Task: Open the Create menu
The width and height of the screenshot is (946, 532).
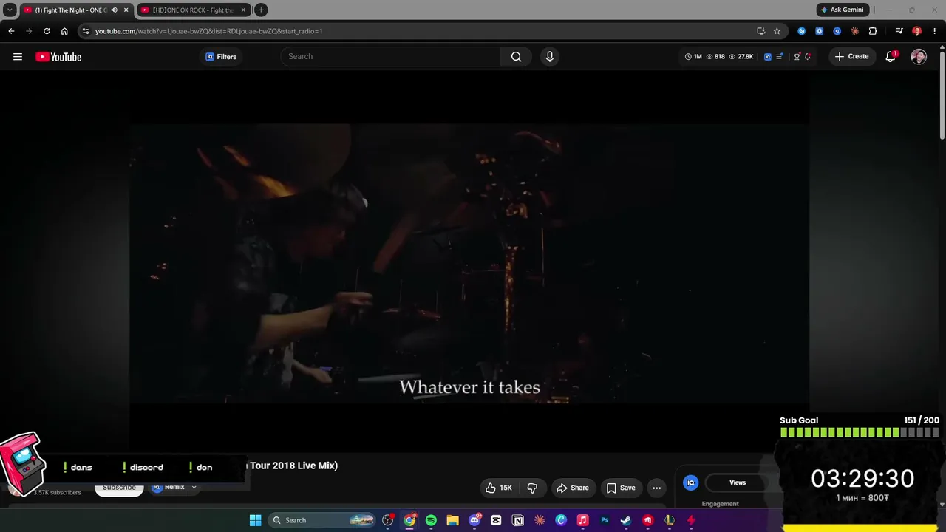Action: pyautogui.click(x=851, y=57)
